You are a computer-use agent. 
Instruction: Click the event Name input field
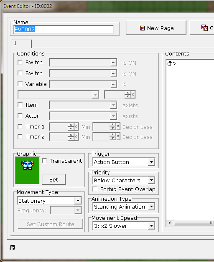pos(64,29)
